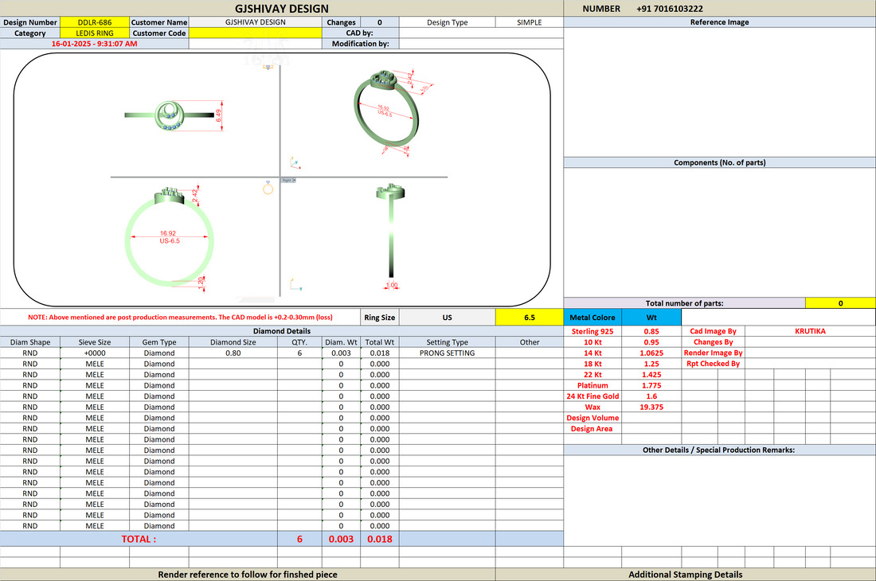Click the yellow Customer Code cell
The image size is (876, 581).
[256, 33]
